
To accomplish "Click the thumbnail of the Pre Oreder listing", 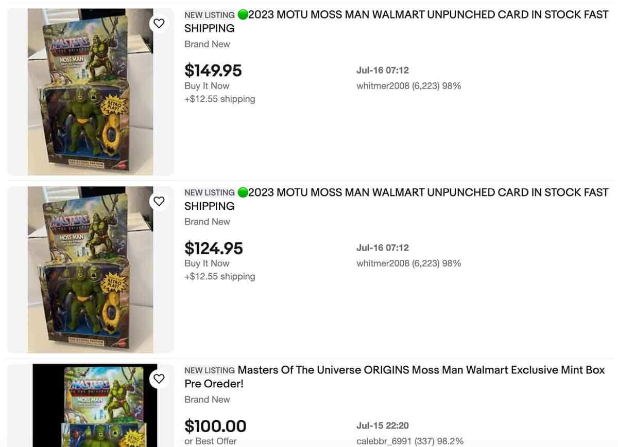I will coord(91,406).
